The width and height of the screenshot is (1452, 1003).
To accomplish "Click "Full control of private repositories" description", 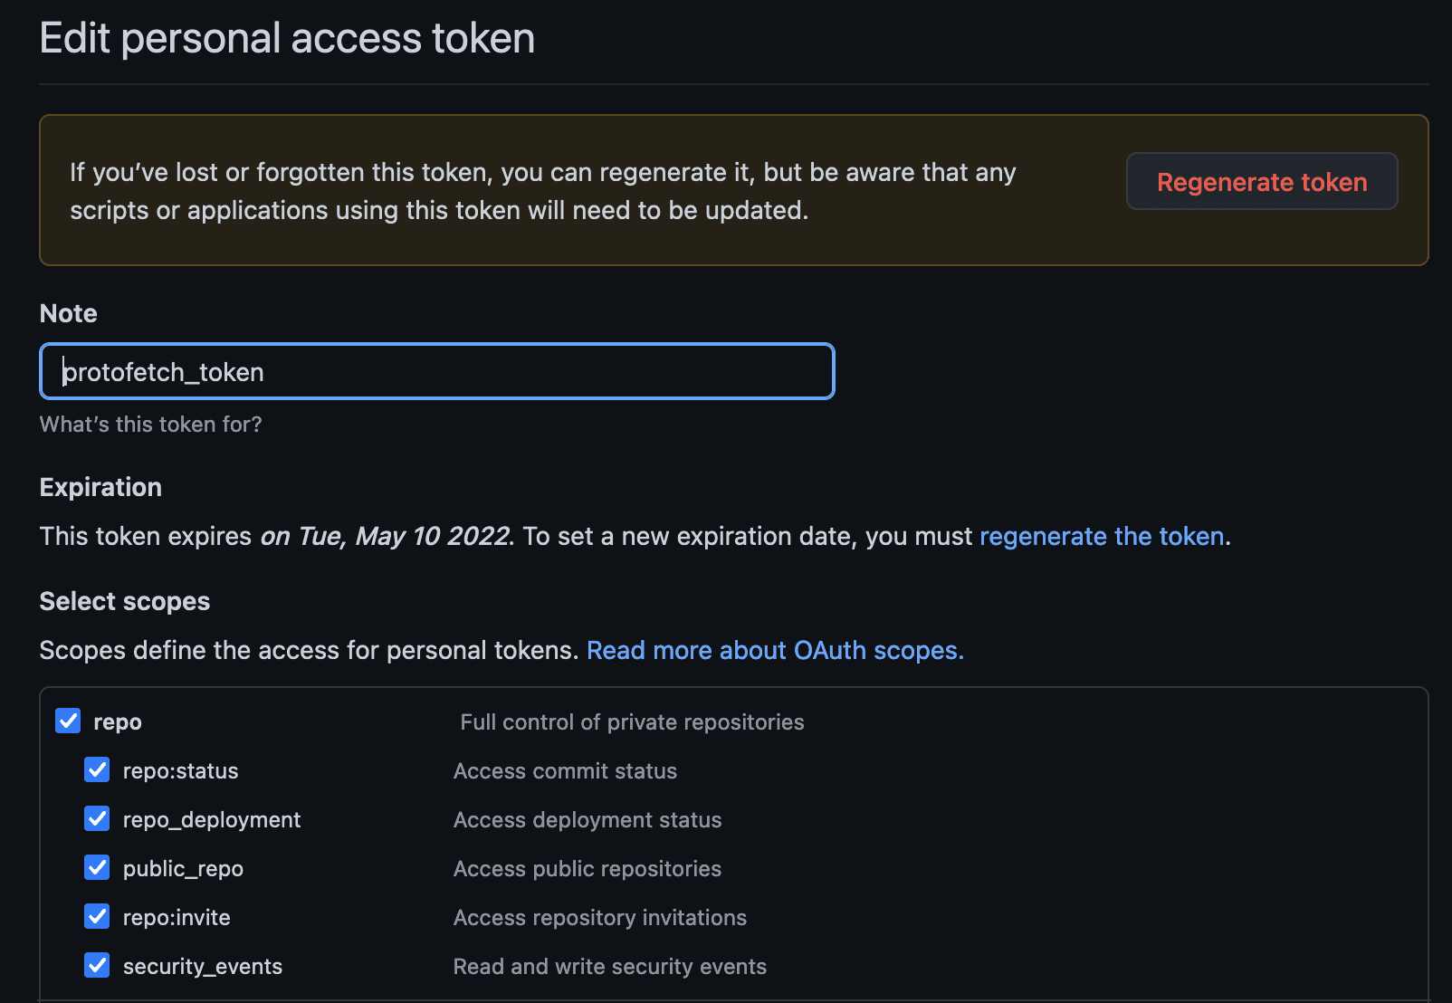I will click(x=632, y=721).
